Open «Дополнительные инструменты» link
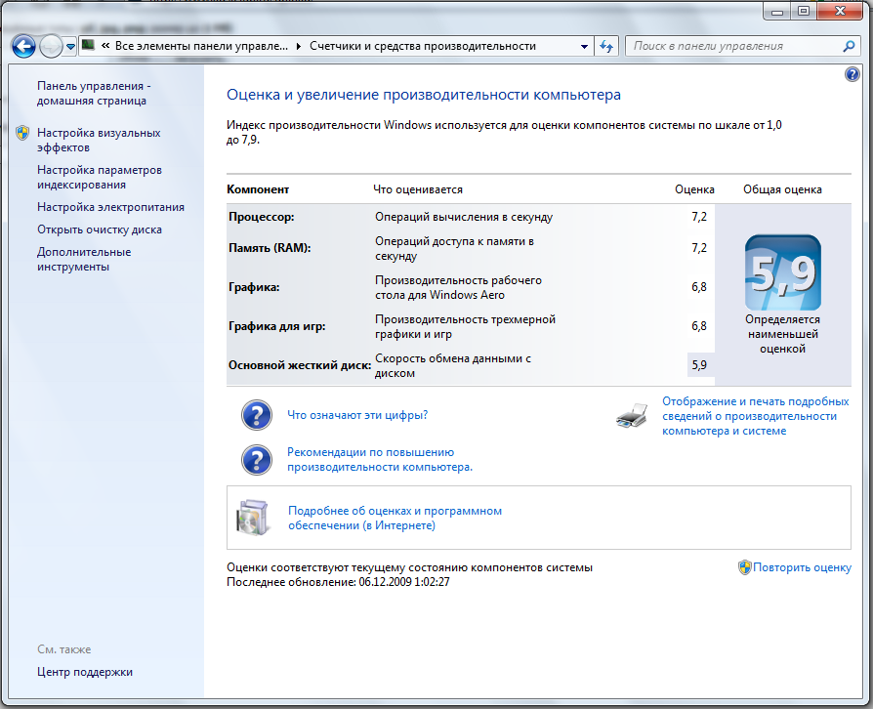 coord(84,259)
